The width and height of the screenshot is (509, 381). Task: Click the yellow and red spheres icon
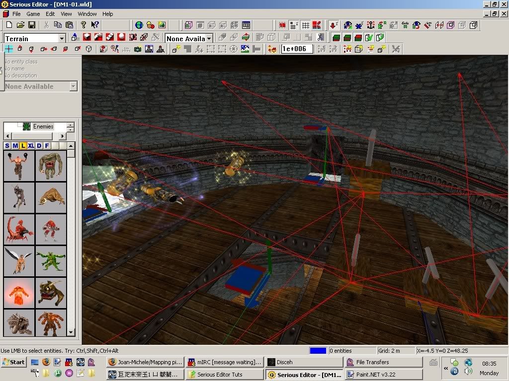pos(150,25)
